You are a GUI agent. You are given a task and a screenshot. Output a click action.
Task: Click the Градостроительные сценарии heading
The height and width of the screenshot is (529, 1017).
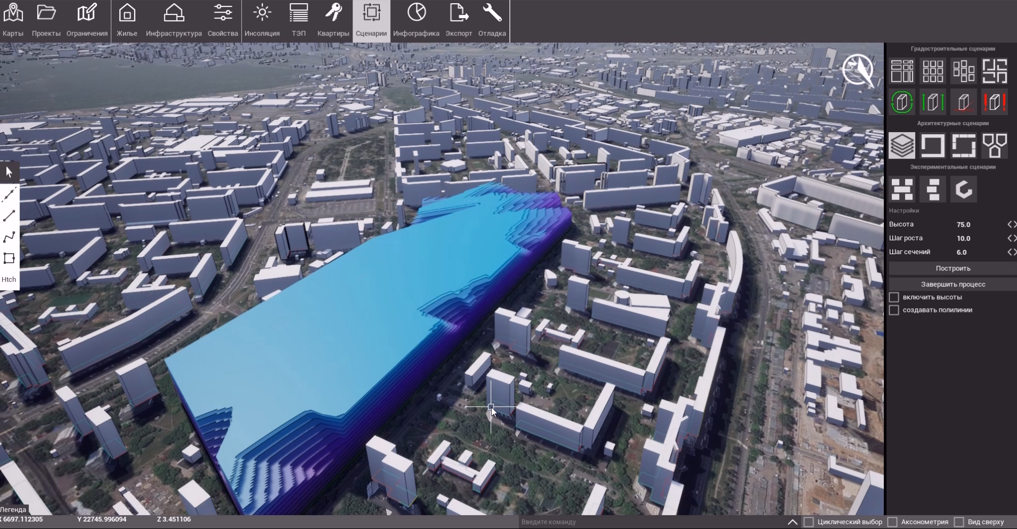pos(953,49)
